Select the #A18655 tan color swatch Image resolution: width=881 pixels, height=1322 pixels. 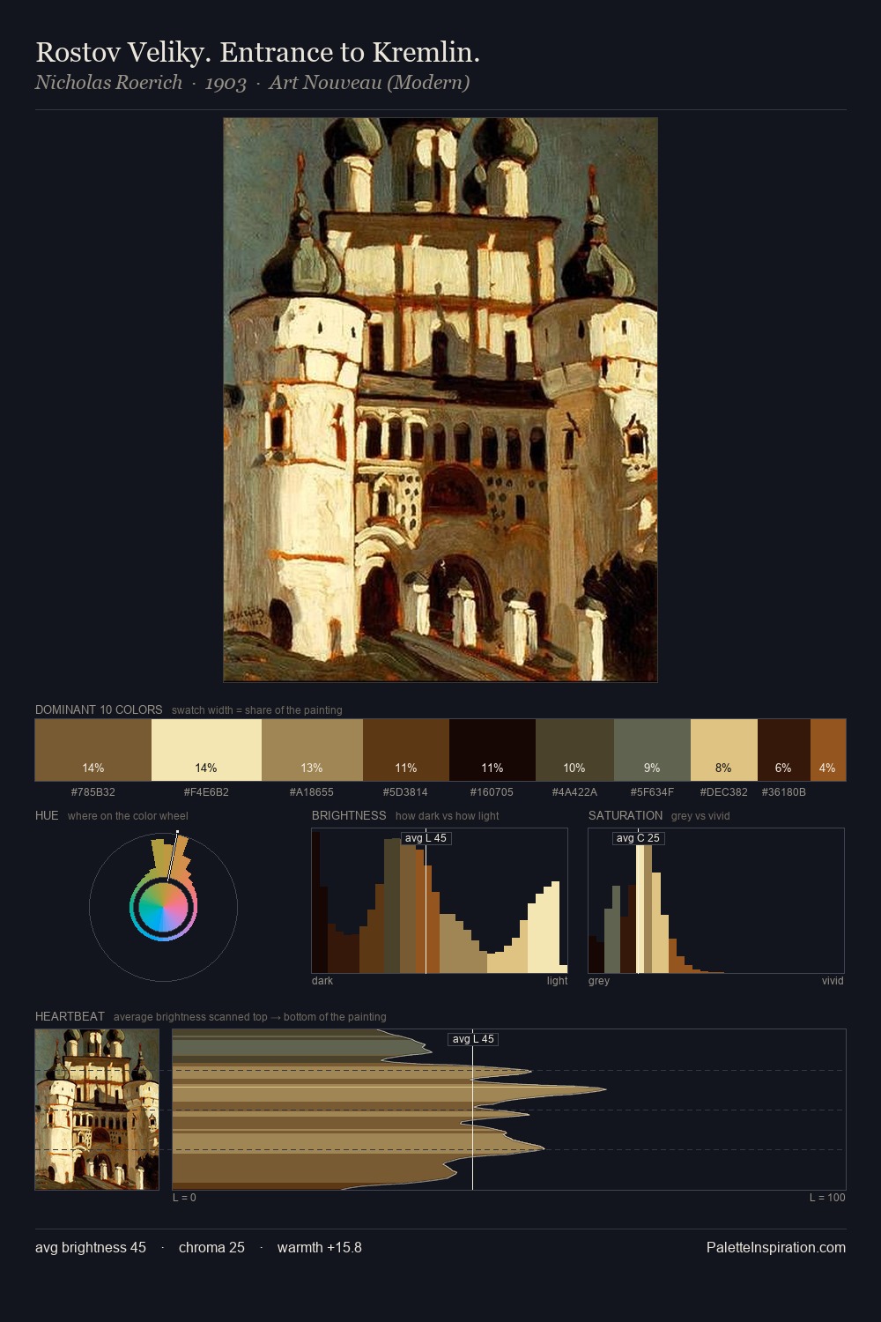312,750
